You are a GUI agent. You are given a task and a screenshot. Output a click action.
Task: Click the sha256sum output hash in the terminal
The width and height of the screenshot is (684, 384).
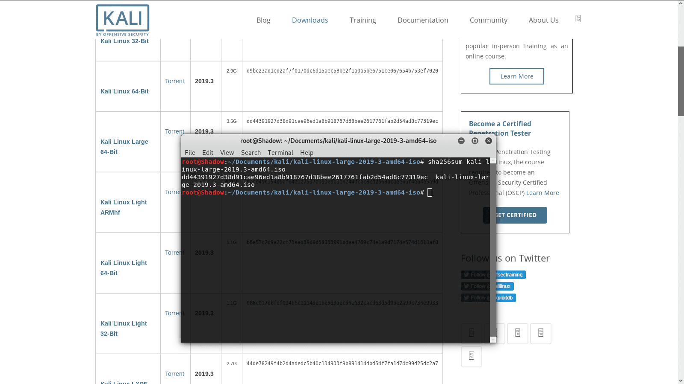[x=305, y=177]
